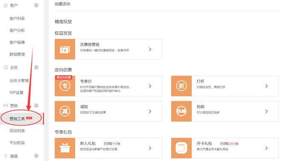Click the 营销 broadcast icon in sidebar

(6, 105)
